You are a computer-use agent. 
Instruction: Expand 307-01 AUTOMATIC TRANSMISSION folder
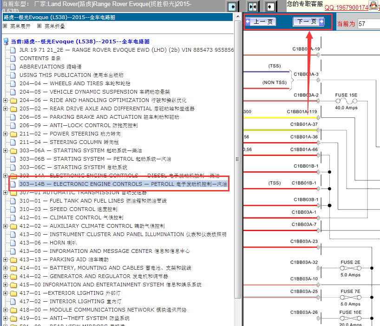5,192
